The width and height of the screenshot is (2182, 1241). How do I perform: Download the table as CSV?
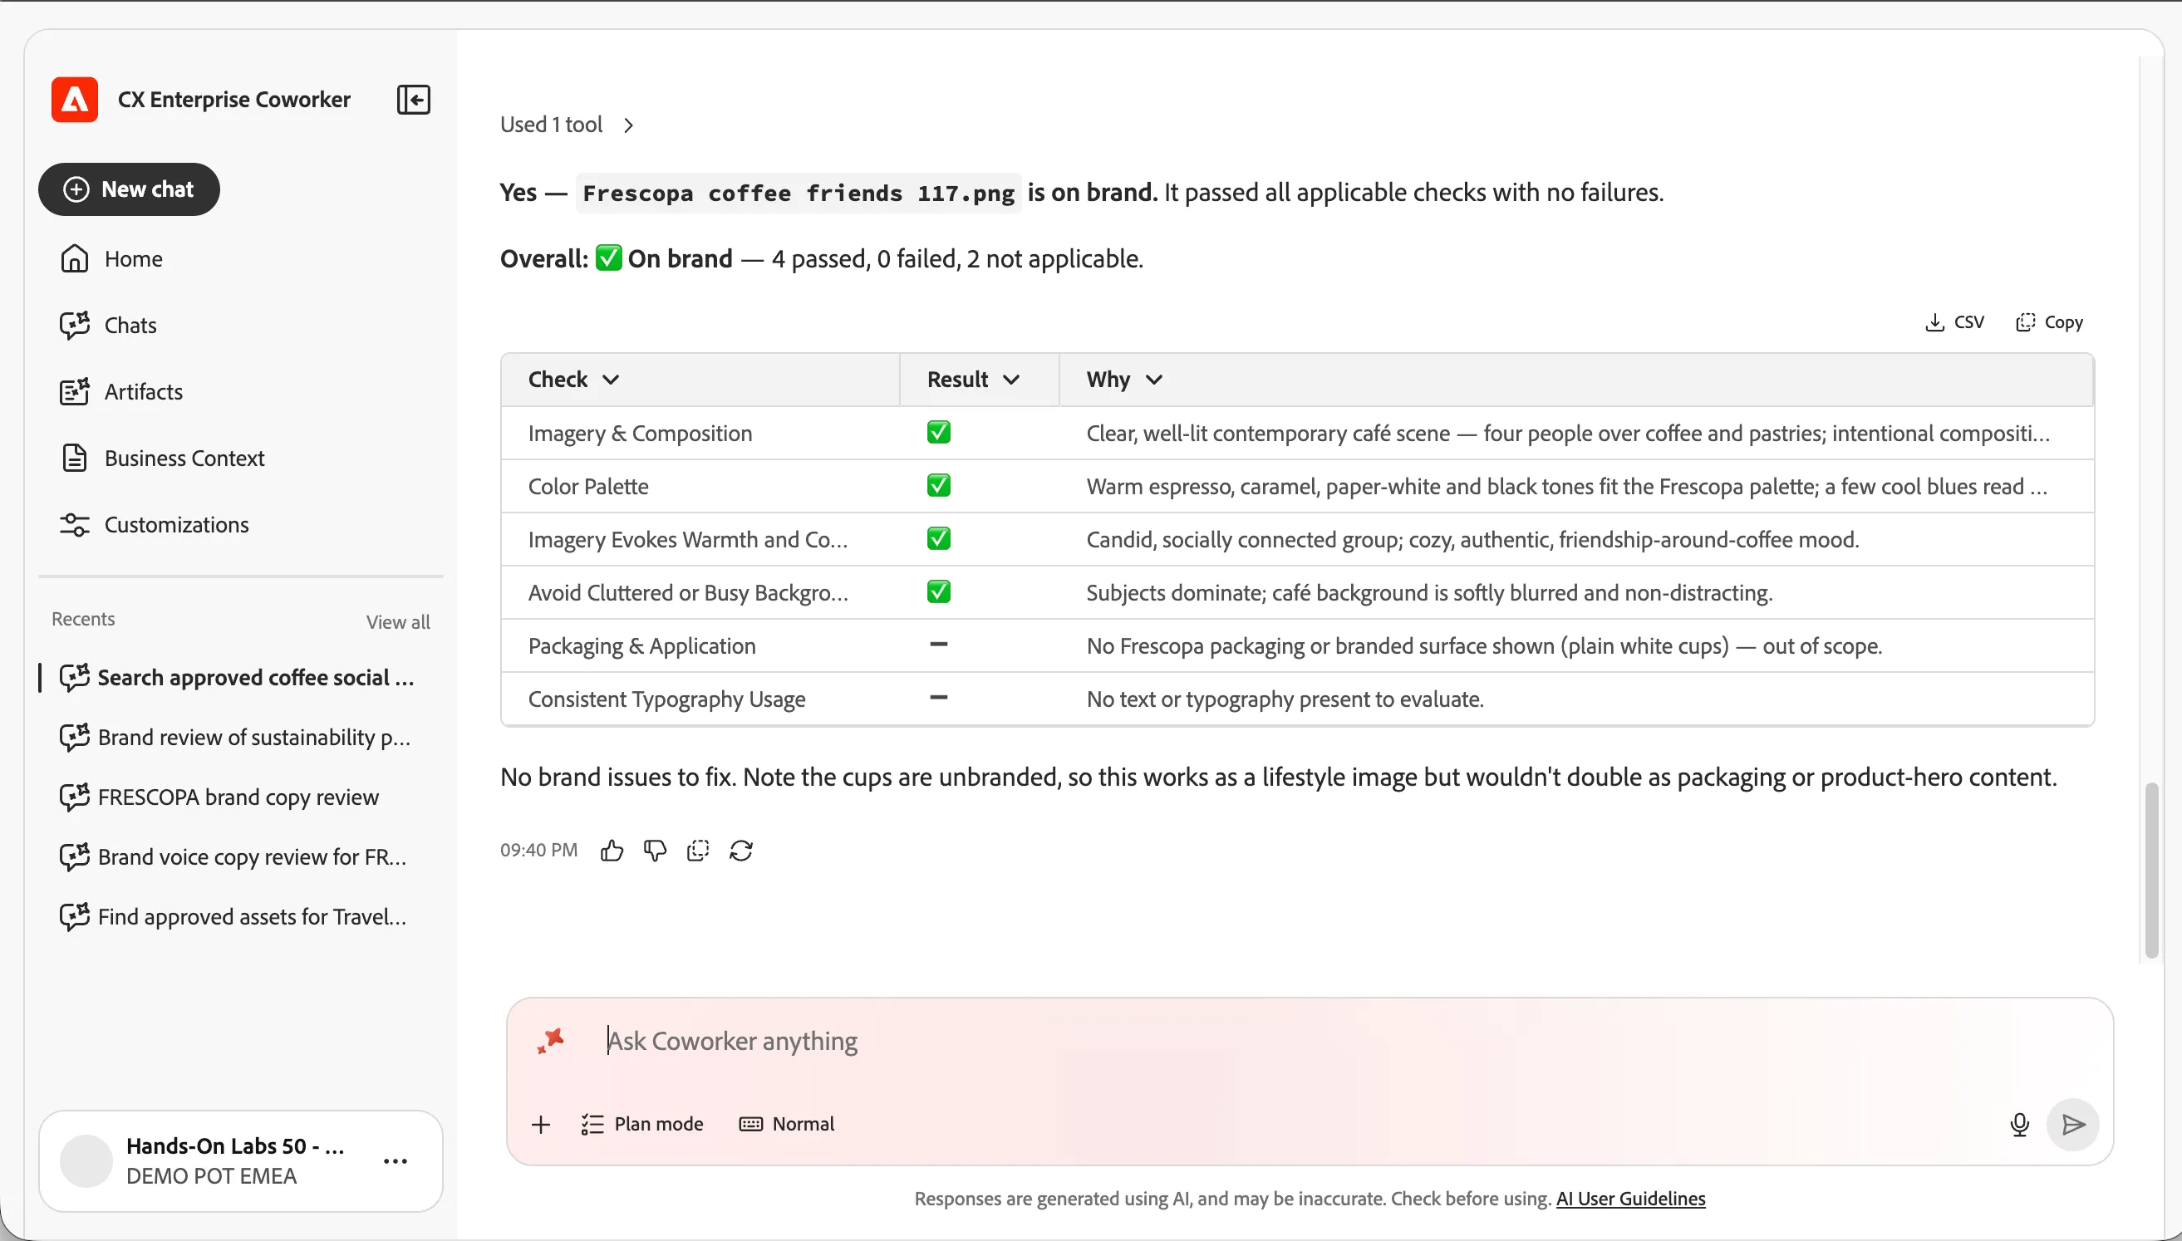pyautogui.click(x=1954, y=322)
